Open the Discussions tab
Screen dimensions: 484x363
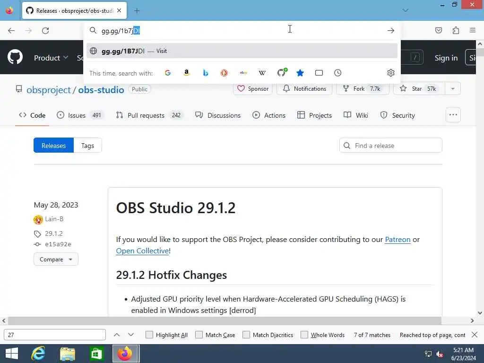tap(218, 115)
